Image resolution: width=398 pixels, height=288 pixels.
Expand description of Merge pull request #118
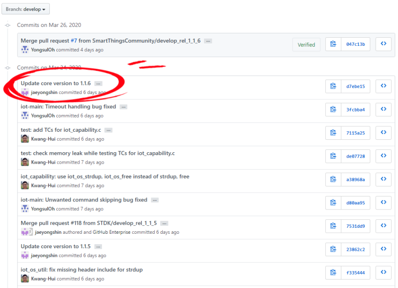[x=165, y=223]
